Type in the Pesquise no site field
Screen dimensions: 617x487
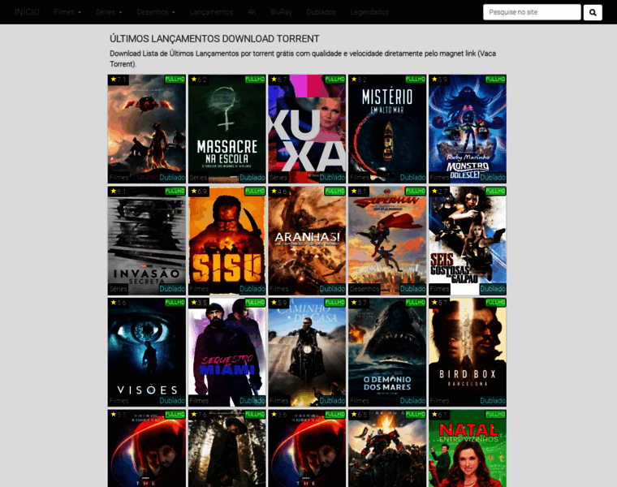pyautogui.click(x=531, y=12)
